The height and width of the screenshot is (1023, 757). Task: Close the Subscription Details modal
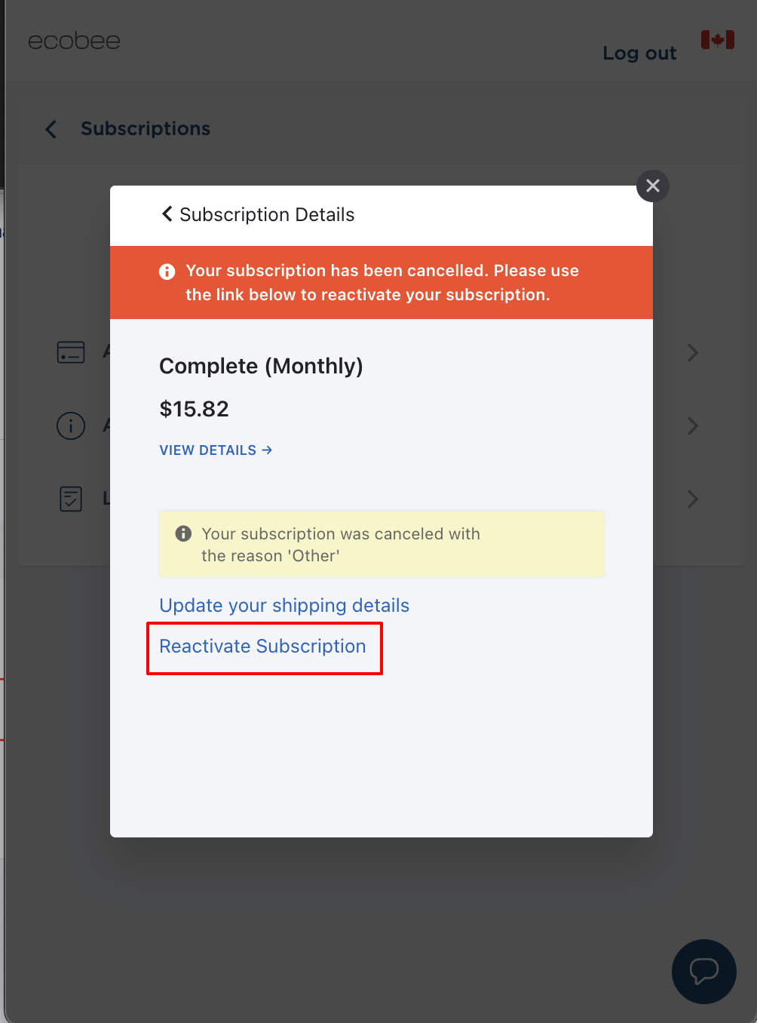point(652,186)
